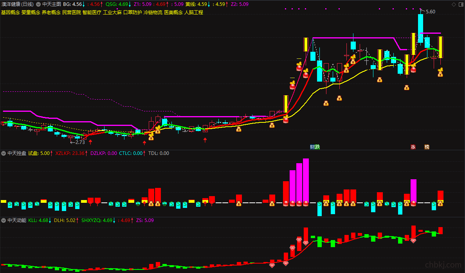Open the red 涨 event marker

coord(413,147)
